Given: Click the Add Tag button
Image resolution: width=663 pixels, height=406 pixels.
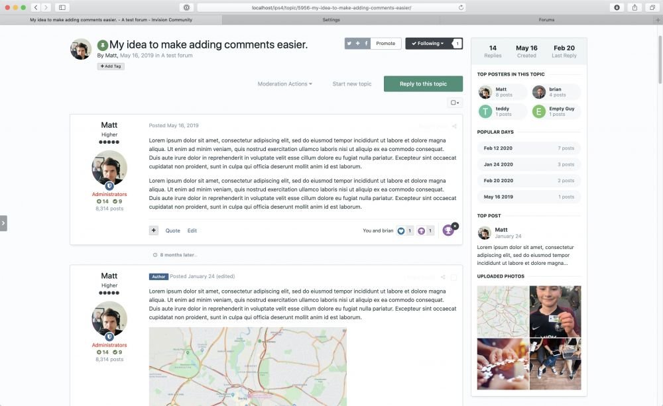Looking at the screenshot, I should tap(111, 66).
